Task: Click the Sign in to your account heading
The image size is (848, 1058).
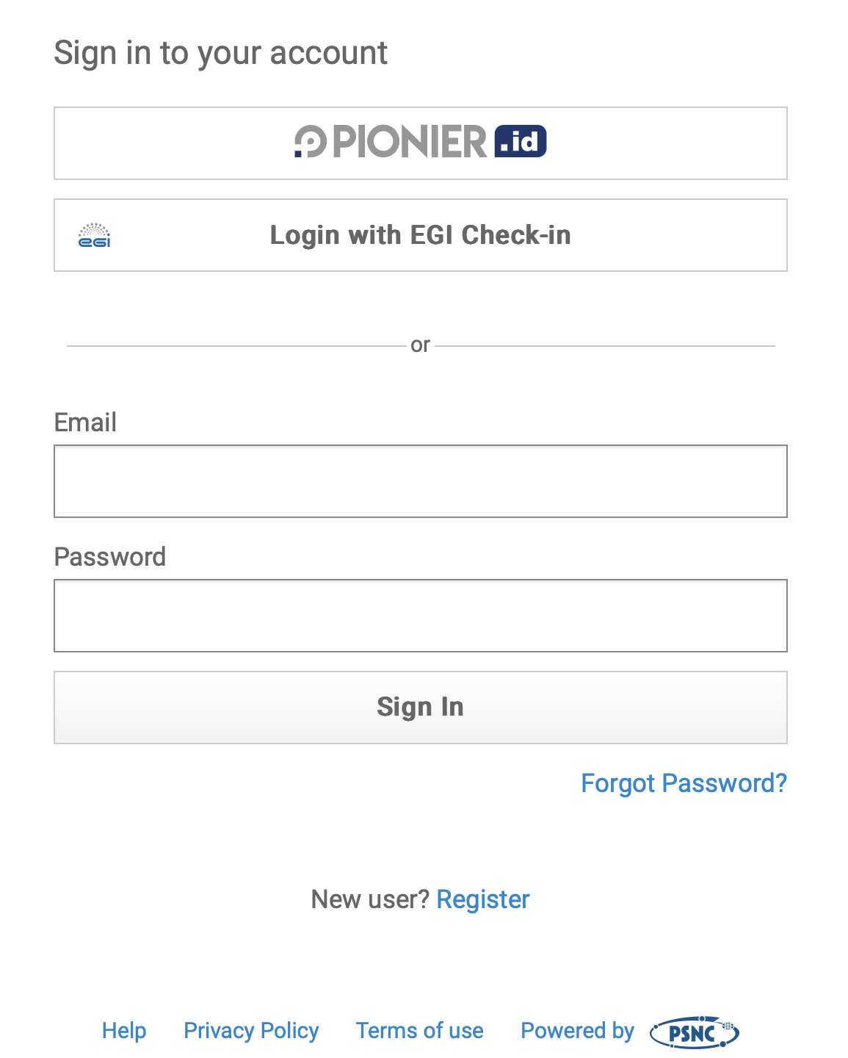Action: (x=220, y=52)
